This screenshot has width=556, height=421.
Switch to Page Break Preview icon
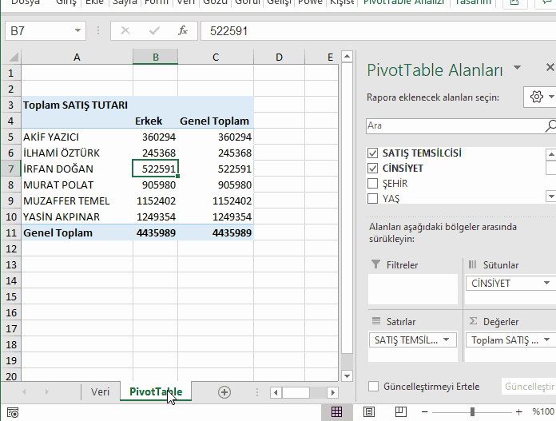[x=401, y=411]
